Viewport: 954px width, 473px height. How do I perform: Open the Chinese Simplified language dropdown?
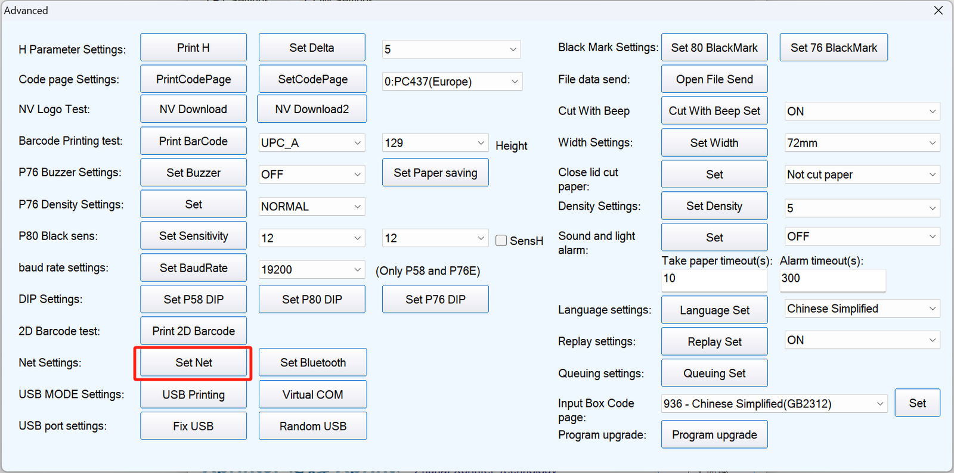862,309
